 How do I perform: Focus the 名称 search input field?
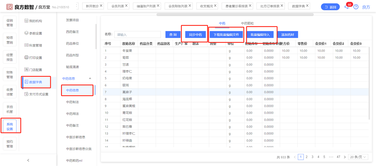point(137,35)
